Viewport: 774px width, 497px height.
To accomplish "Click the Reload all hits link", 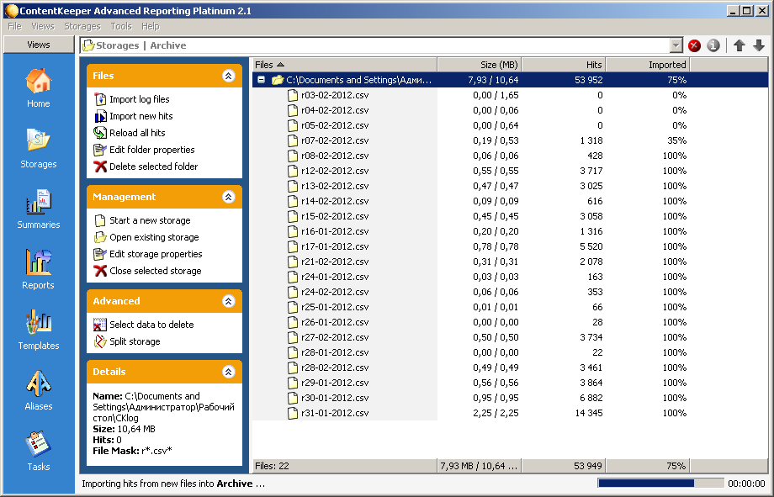I will pos(137,133).
